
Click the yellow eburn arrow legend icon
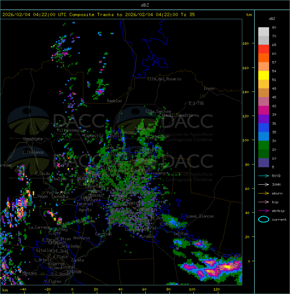coord(264,193)
